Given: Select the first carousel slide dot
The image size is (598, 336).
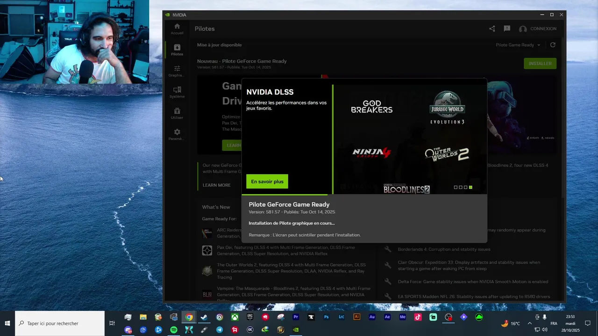Looking at the screenshot, I should (x=456, y=187).
